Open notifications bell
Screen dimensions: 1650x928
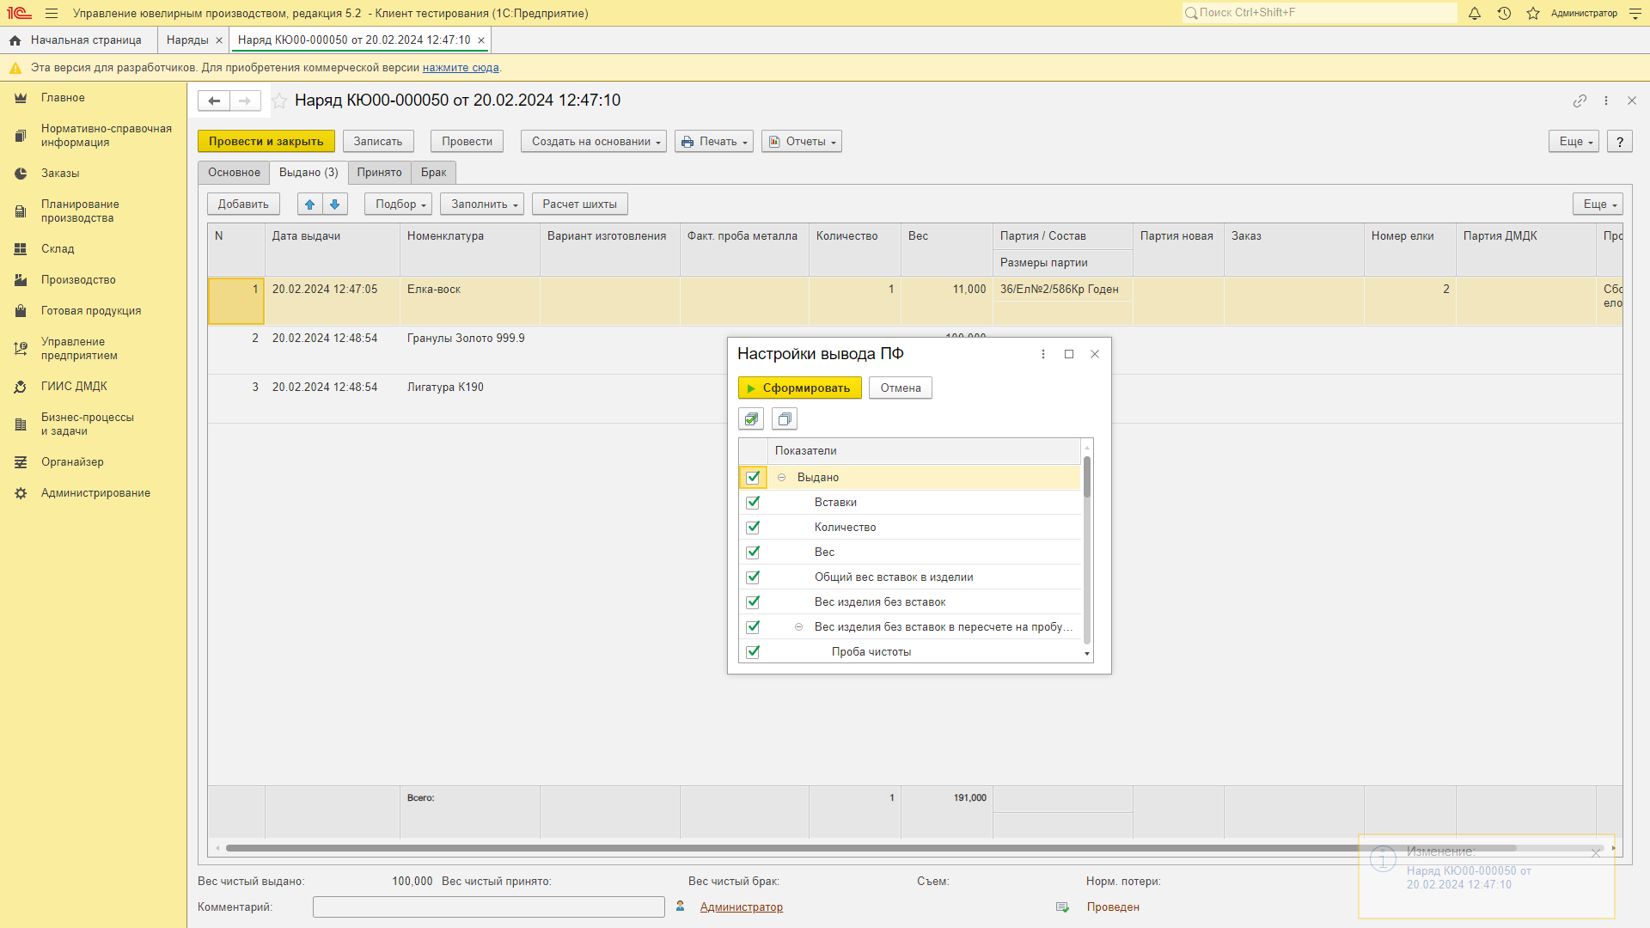coord(1475,13)
